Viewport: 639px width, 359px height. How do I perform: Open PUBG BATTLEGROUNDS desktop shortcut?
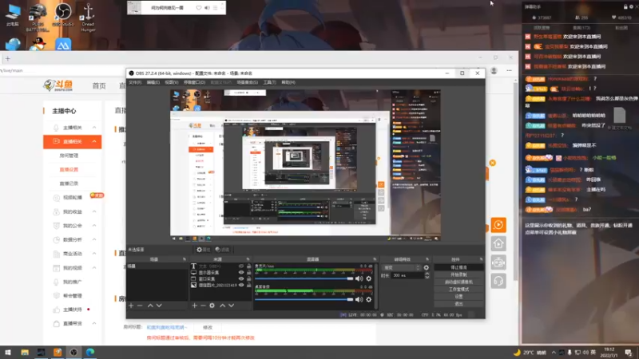point(38,18)
